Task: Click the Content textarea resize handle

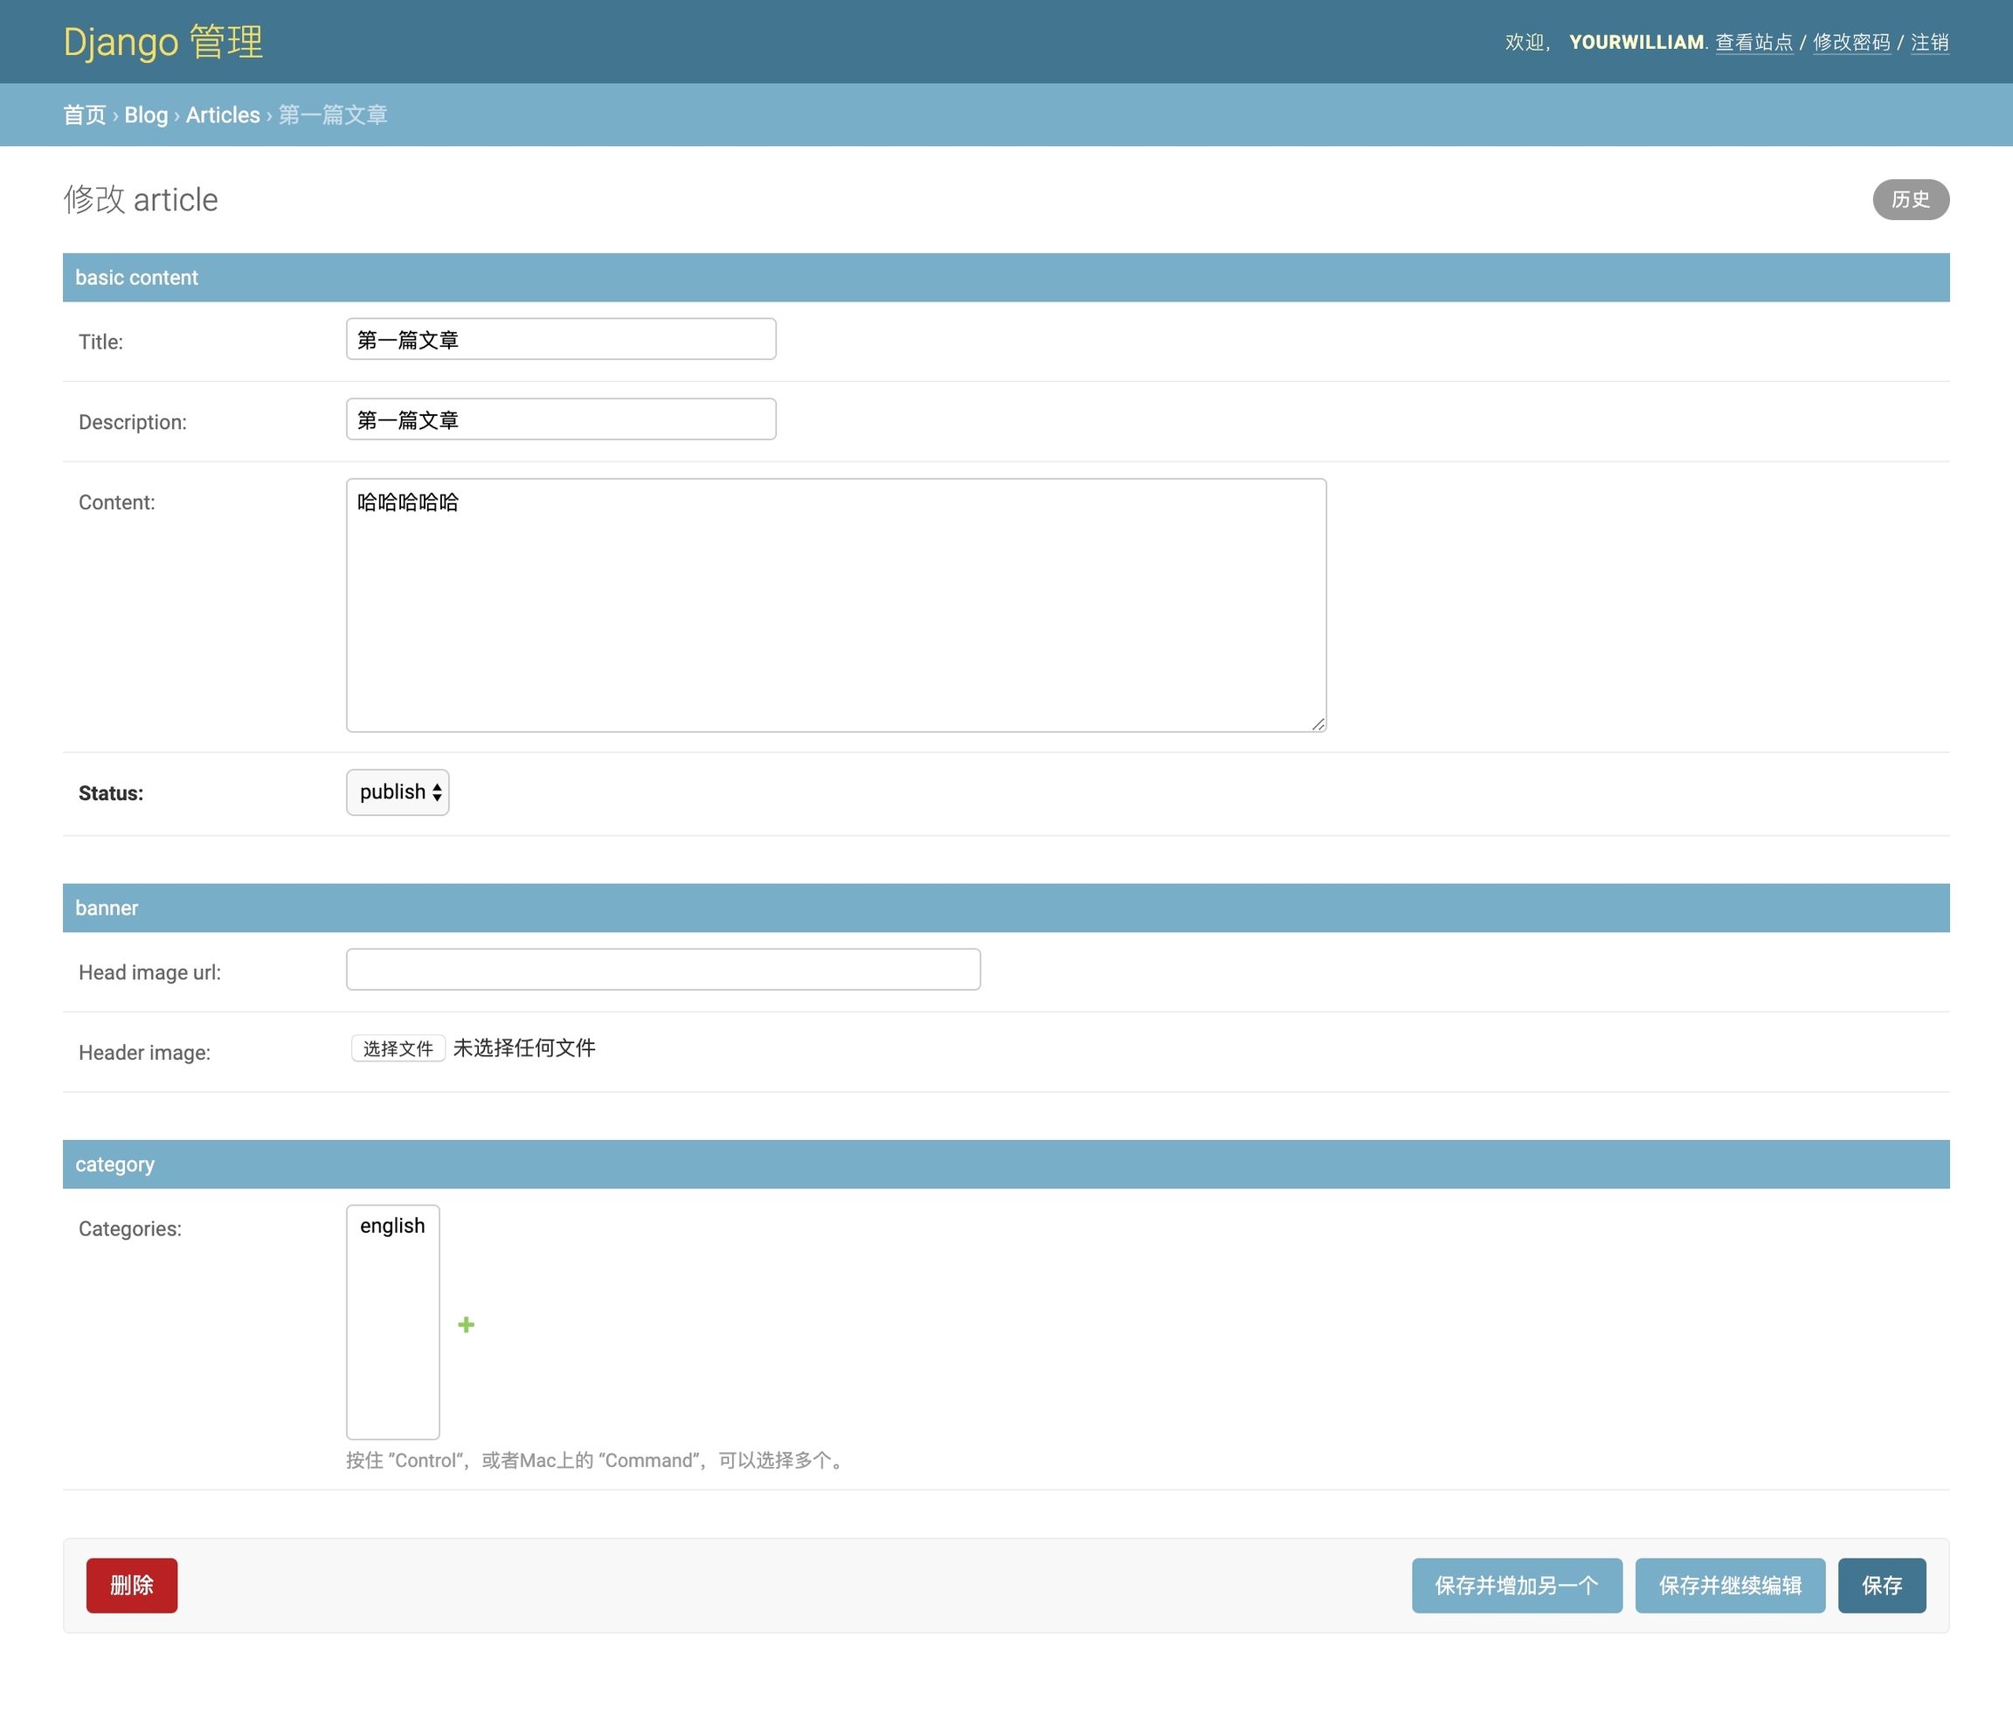Action: click(x=1318, y=723)
